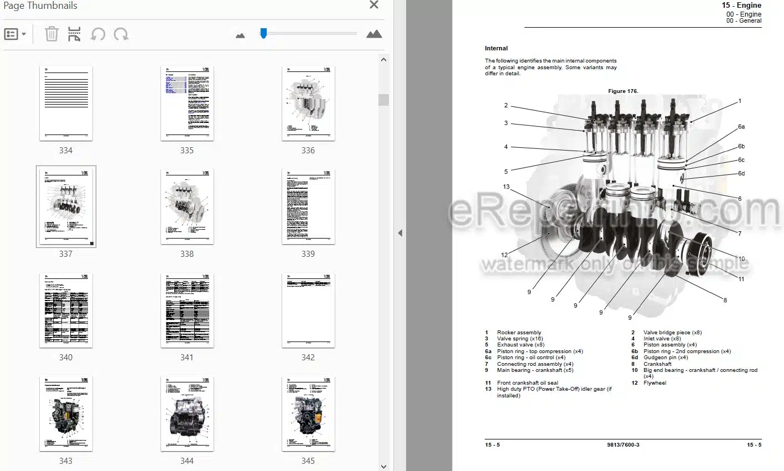This screenshot has height=471, width=784.
Task: Select page 336 thumbnail
Action: pyautogui.click(x=308, y=103)
